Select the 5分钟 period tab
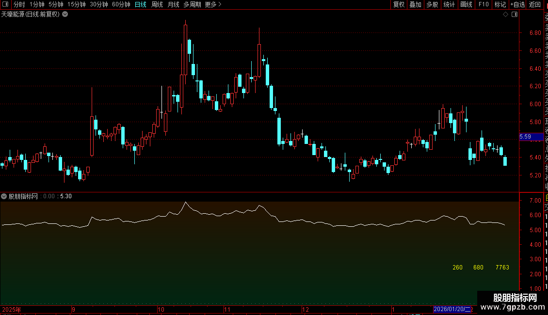This screenshot has width=548, height=315. (56, 4)
